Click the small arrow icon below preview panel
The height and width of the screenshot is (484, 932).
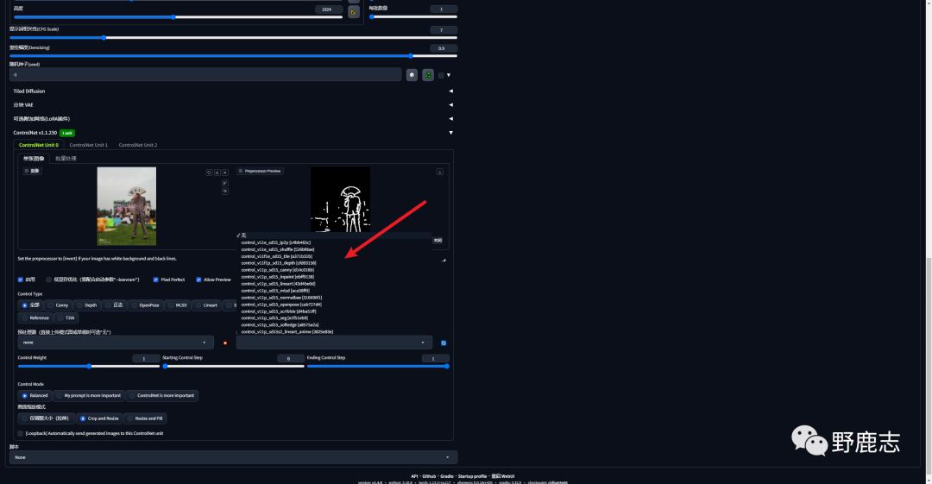pos(444,260)
